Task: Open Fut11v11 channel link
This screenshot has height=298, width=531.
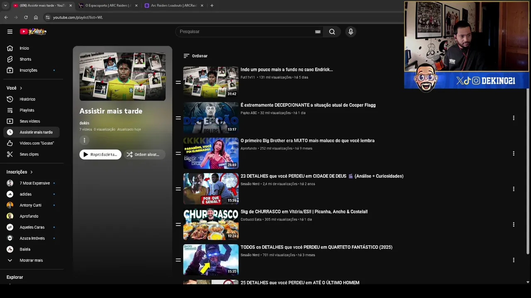Action: 248,77
